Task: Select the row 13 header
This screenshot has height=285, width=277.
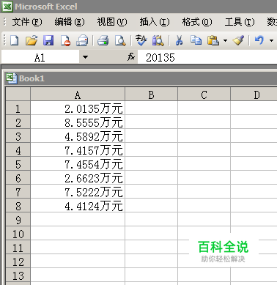Action: pyautogui.click(x=18, y=275)
